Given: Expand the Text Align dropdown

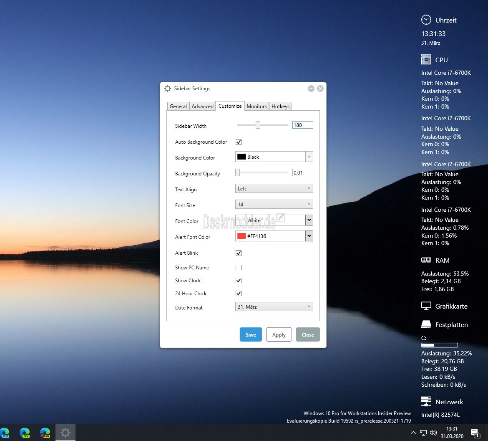Looking at the screenshot, I should tap(274, 188).
